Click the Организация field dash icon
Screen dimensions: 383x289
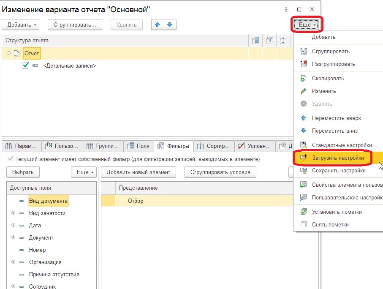pyautogui.click(x=22, y=262)
